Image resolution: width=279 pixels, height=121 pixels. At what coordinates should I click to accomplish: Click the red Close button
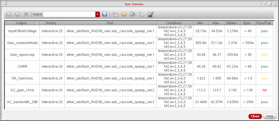255,116
